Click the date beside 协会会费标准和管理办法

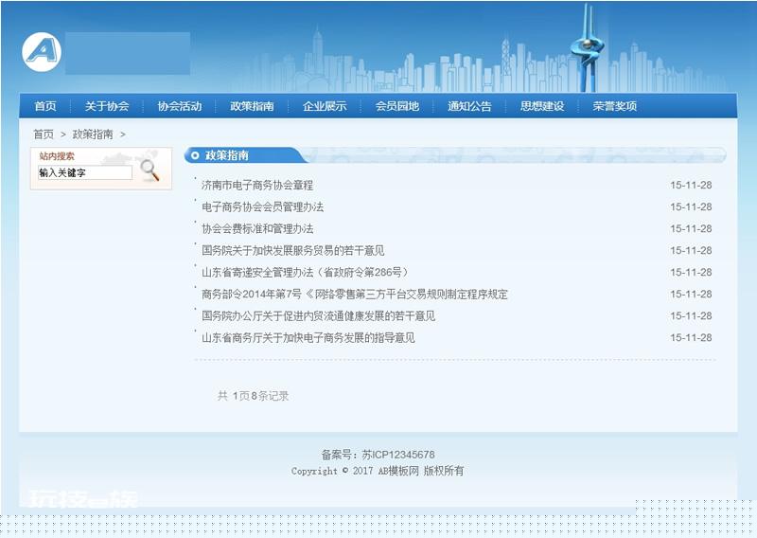(x=691, y=228)
